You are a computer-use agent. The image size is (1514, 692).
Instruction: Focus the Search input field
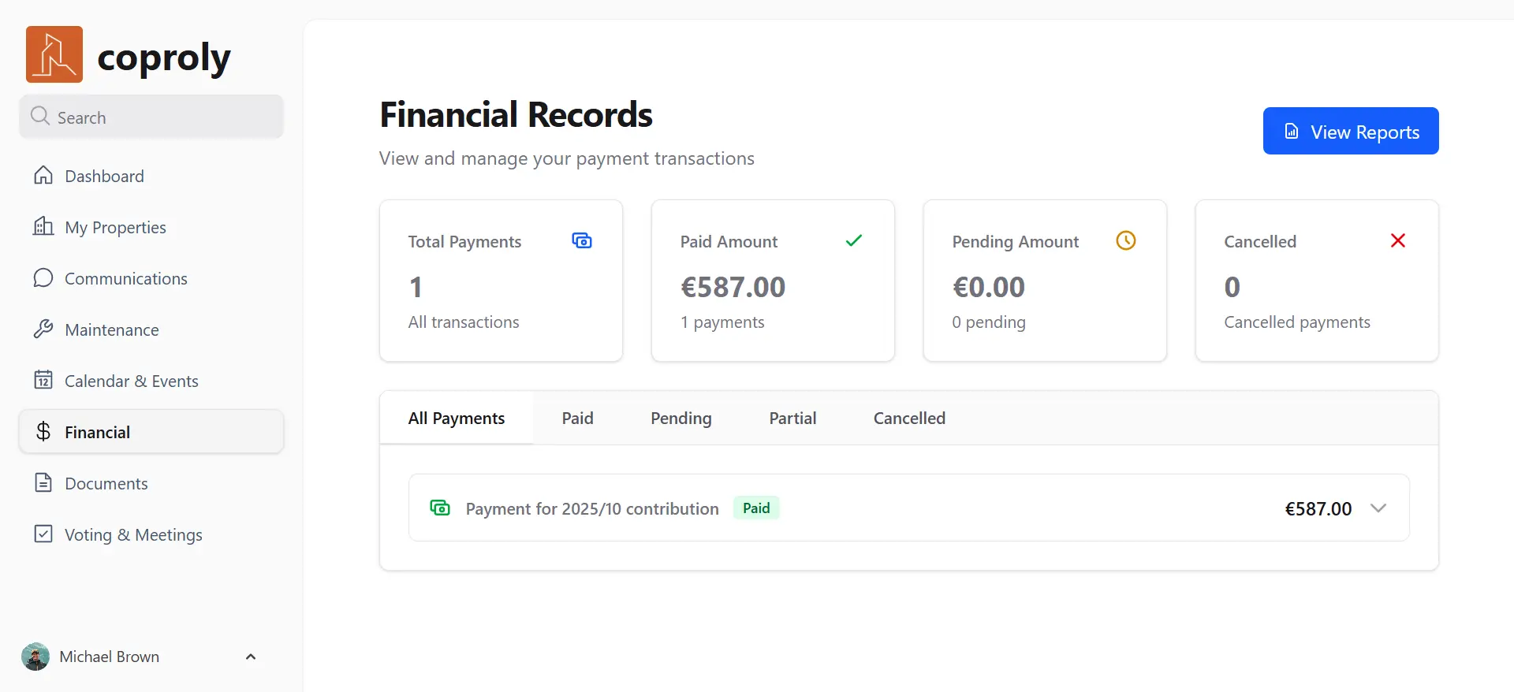point(151,117)
